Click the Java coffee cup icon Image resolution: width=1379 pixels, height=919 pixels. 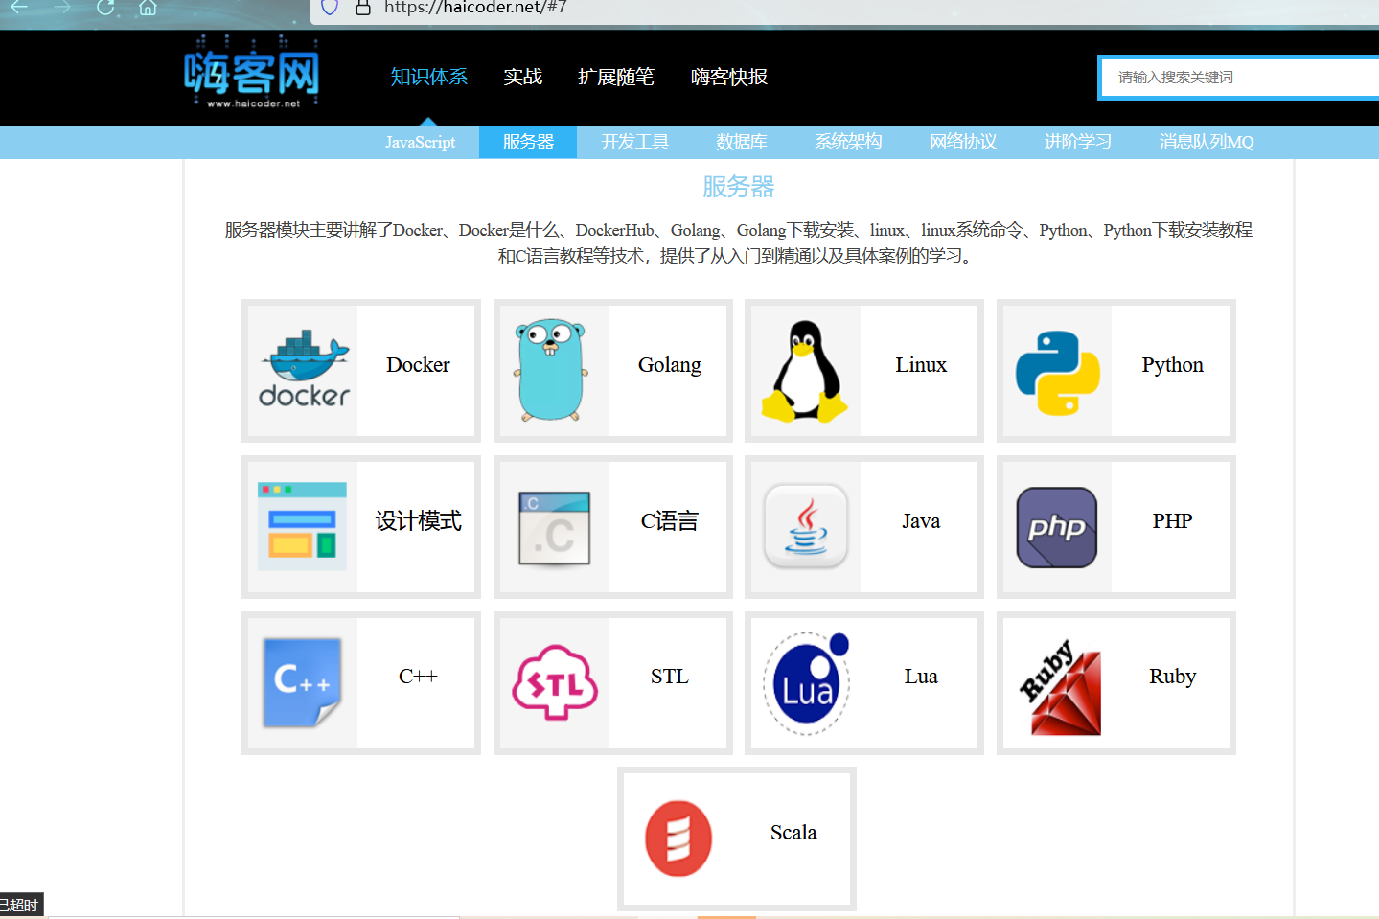click(806, 526)
